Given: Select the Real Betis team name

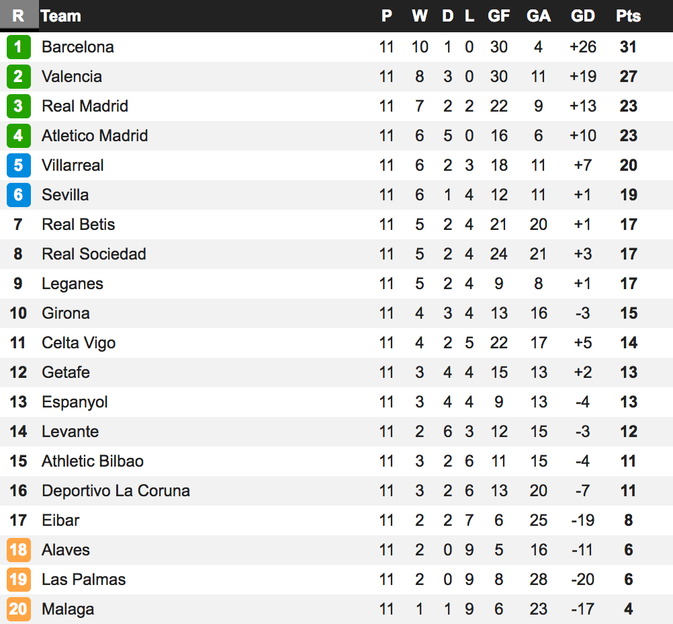Looking at the screenshot, I should (x=78, y=225).
